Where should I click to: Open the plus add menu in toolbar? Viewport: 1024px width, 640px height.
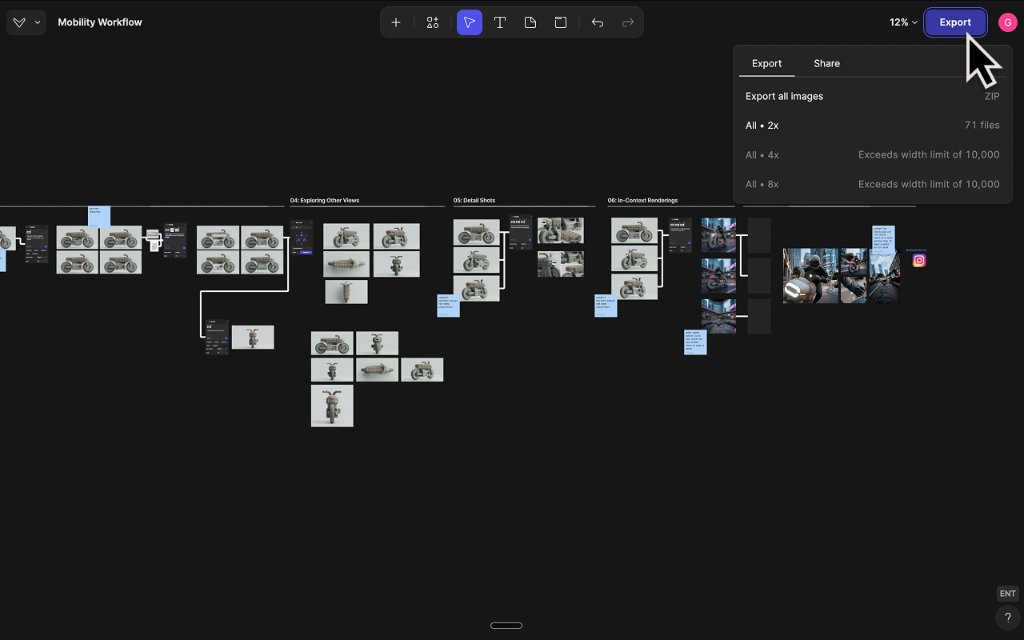pos(396,22)
